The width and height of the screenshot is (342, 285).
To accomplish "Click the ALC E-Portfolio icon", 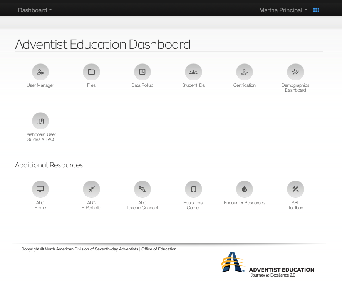I will pyautogui.click(x=91, y=189).
